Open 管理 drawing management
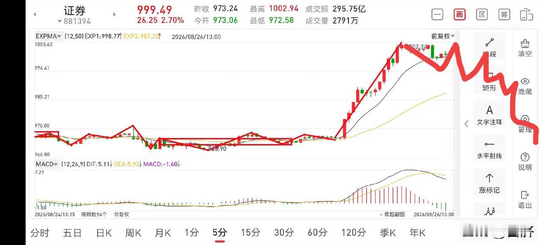 click(525, 124)
